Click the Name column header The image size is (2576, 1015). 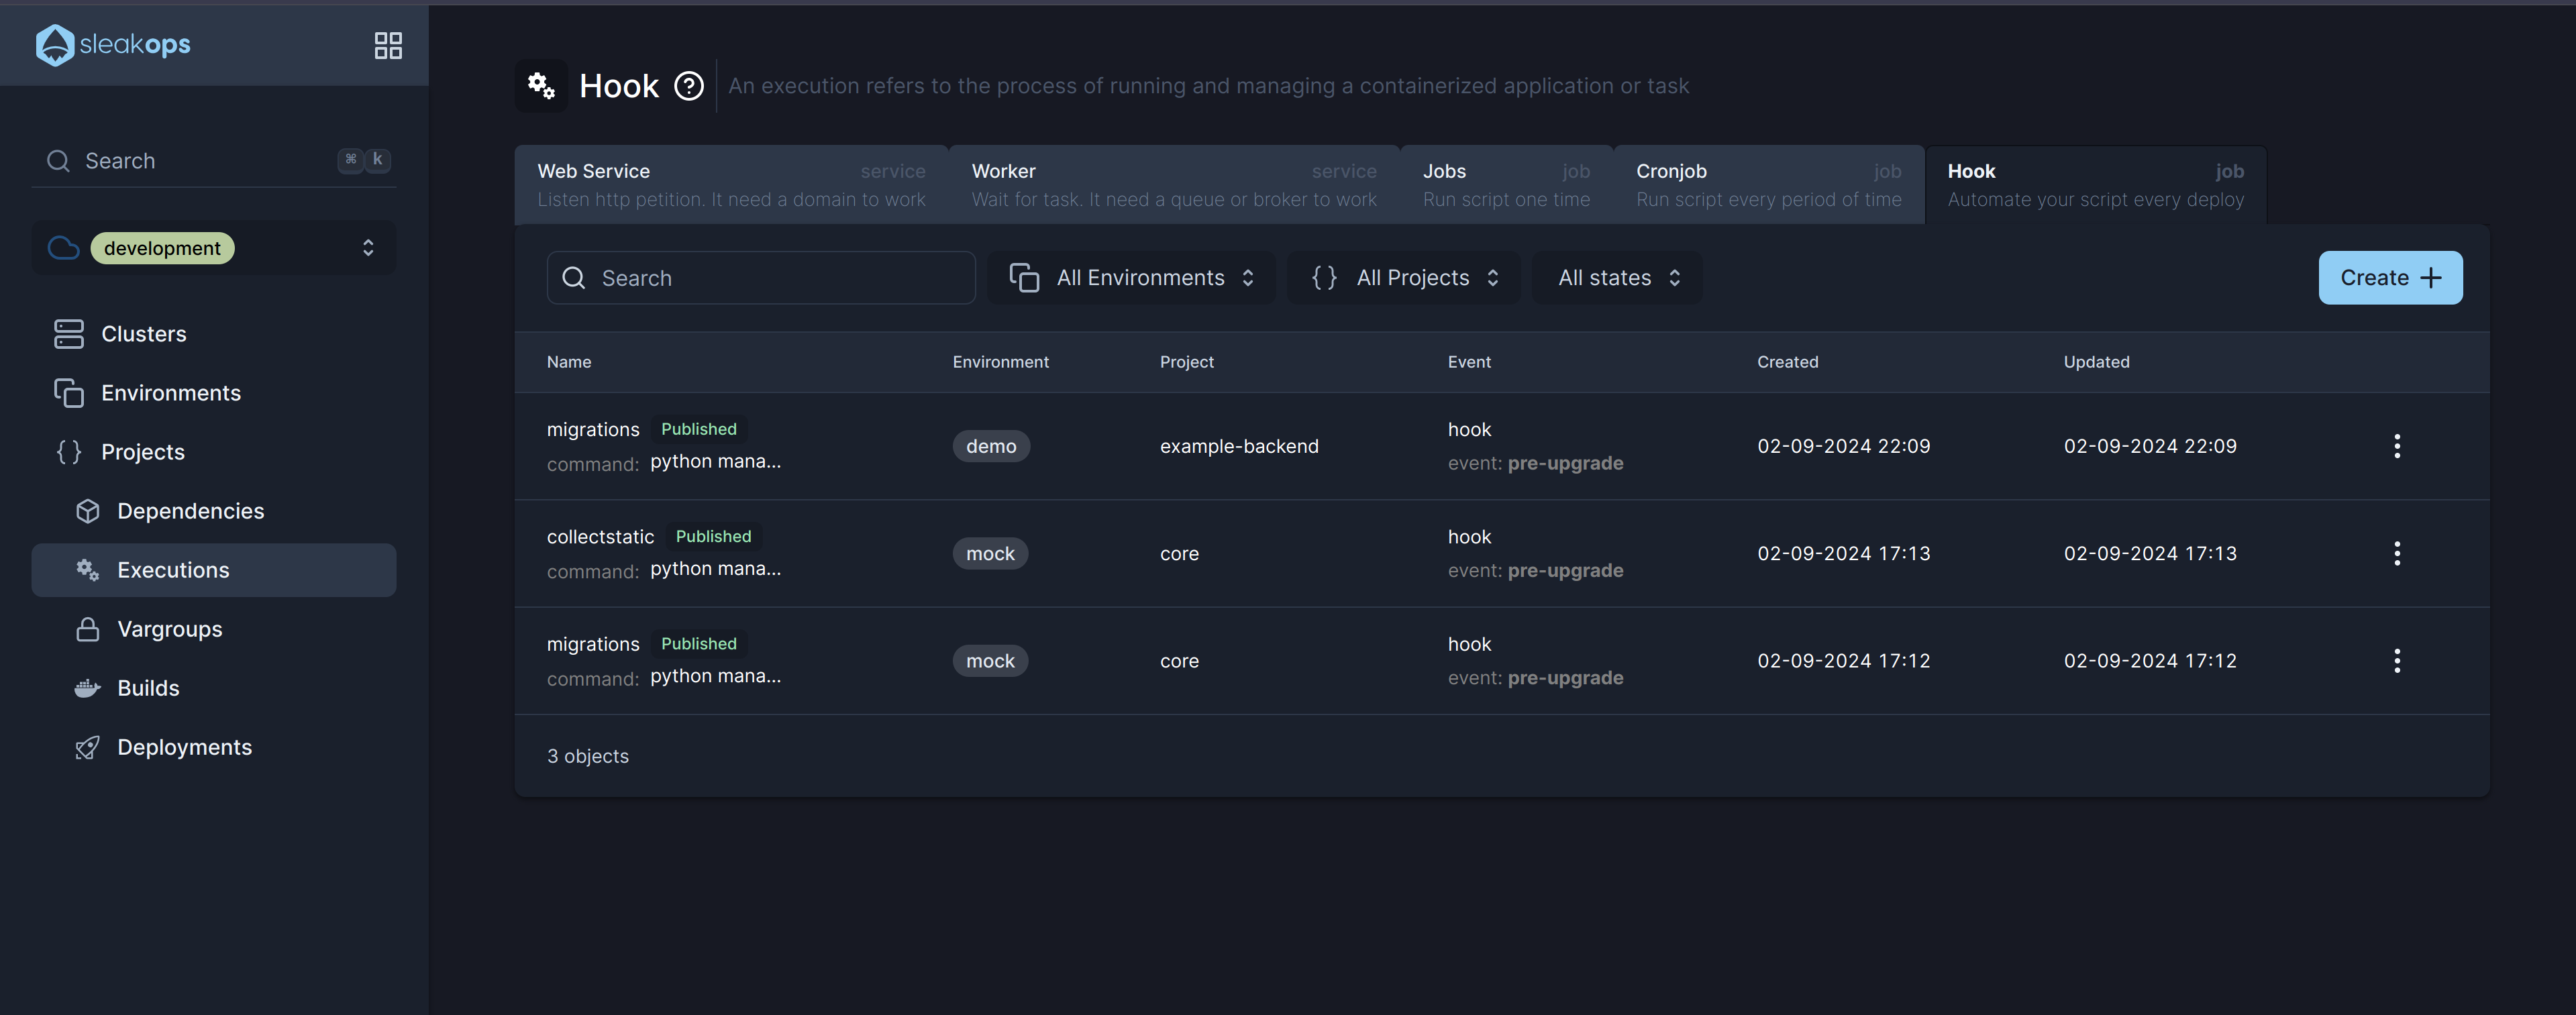click(x=569, y=362)
